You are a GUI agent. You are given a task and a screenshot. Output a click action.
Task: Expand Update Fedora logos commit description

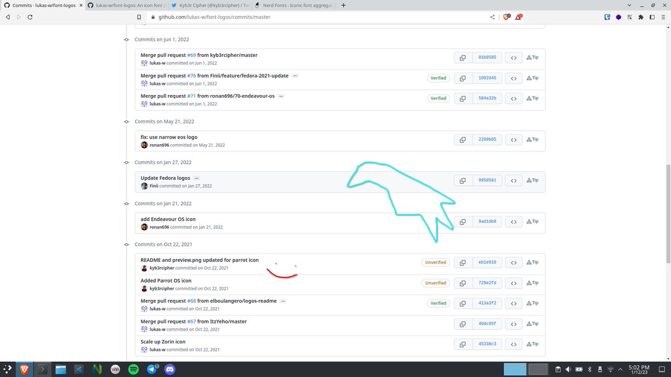point(196,178)
